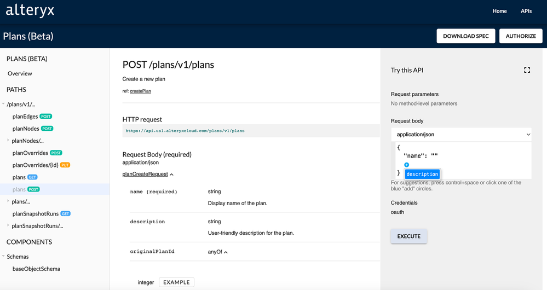Select planOverrides/{id} PUT endpoint
This screenshot has width=547, height=290.
tap(41, 165)
